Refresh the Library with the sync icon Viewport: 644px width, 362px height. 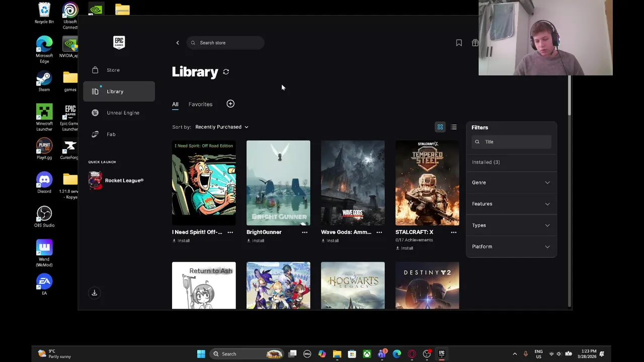[x=226, y=72]
